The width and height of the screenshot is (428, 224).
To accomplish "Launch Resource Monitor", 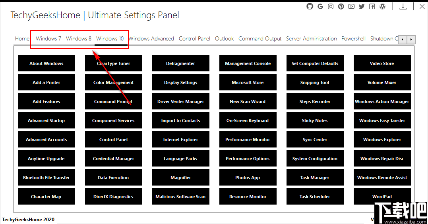I will pyautogui.click(x=248, y=197).
